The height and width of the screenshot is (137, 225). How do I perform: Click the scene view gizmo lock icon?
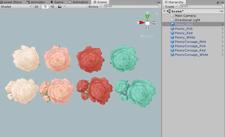(156, 13)
